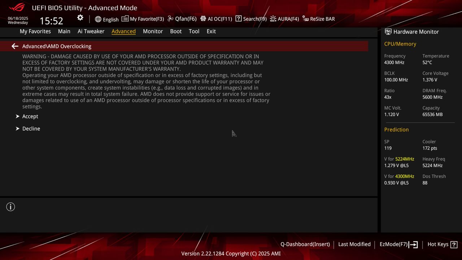462x260 pixels.
Task: Open the Q-Dashboard view
Action: (305, 244)
